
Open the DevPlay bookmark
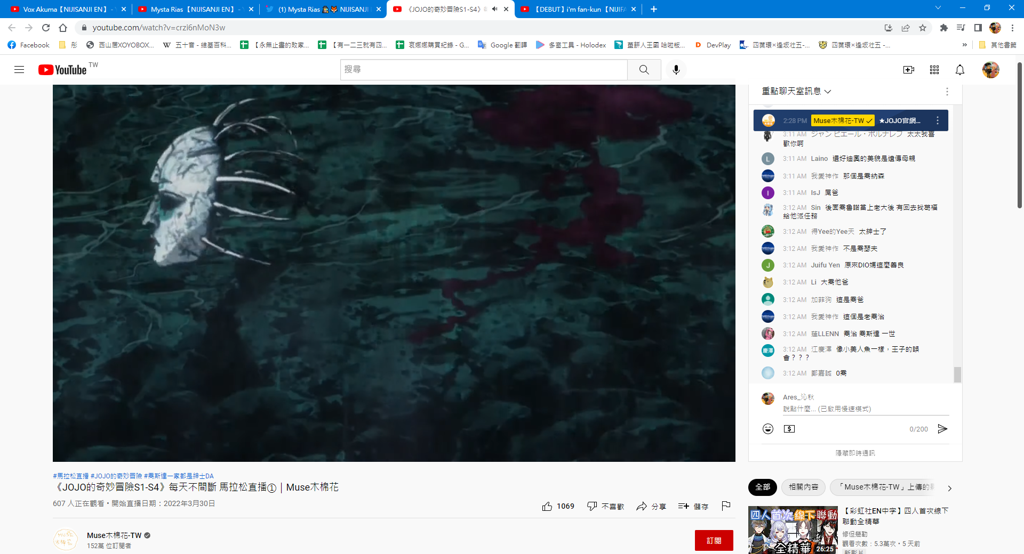coord(713,45)
